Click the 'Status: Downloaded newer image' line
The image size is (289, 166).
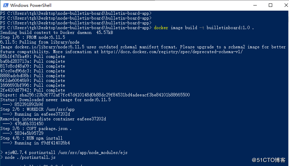point(56,100)
